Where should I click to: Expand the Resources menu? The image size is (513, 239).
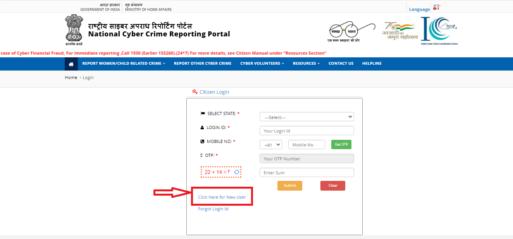[x=306, y=64]
